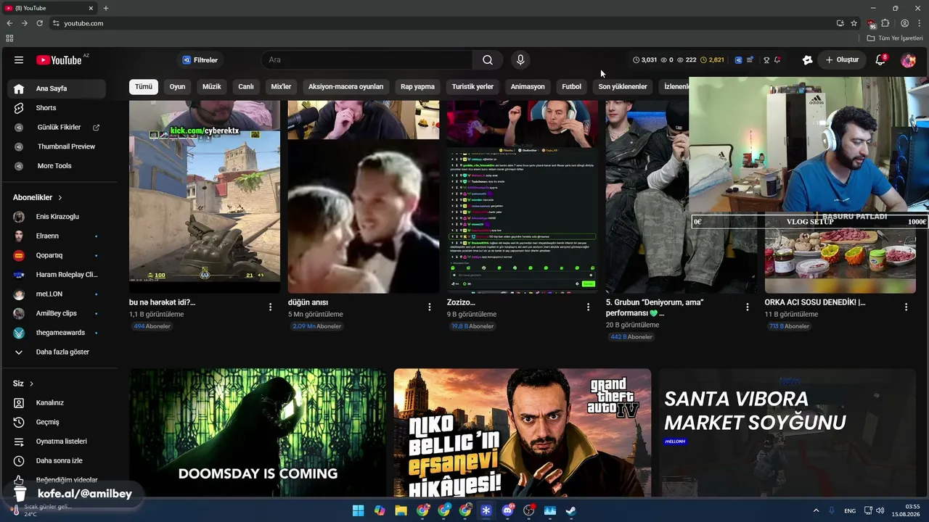Viewport: 929px width, 522px height.
Task: Open Thumbnail Preview in the sidebar
Action: pyautogui.click(x=57, y=146)
